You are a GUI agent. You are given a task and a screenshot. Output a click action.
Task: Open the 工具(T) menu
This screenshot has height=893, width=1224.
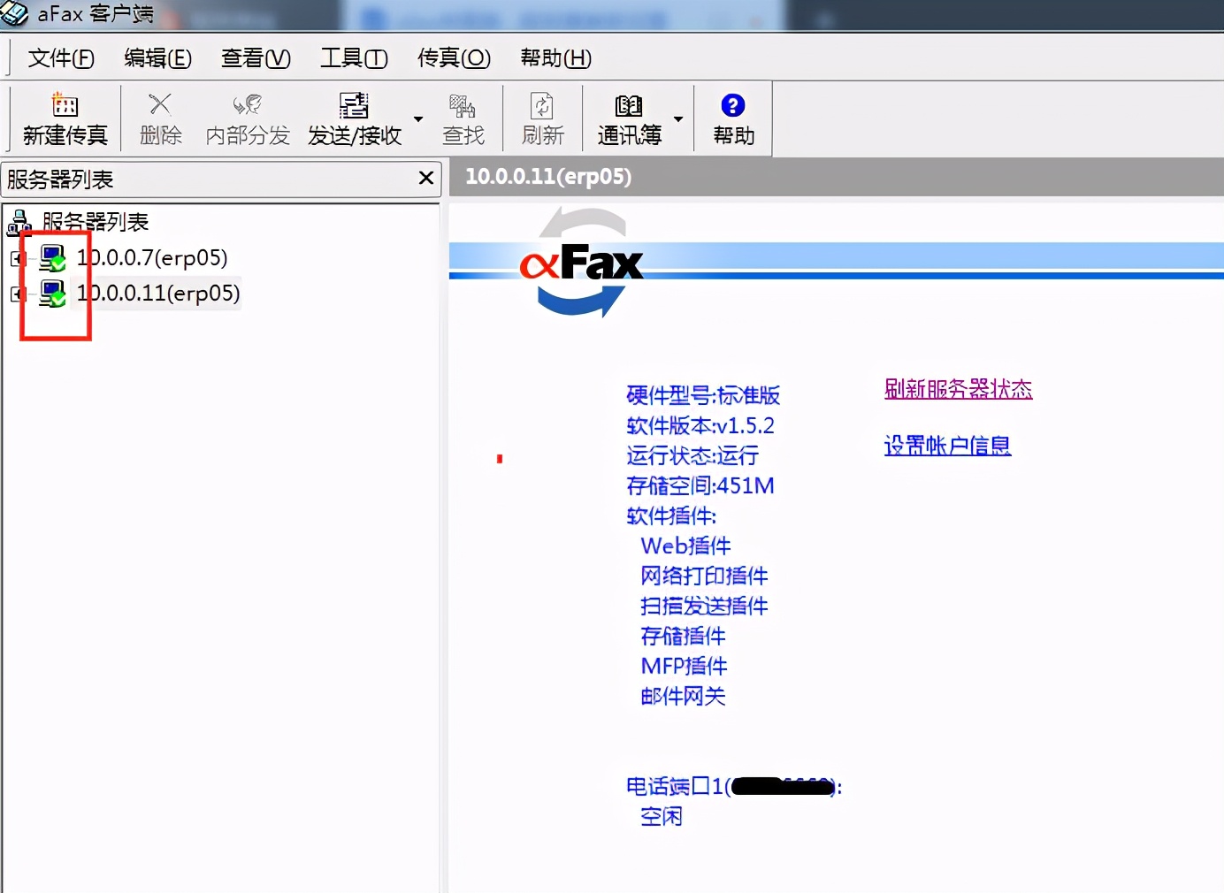tap(354, 58)
